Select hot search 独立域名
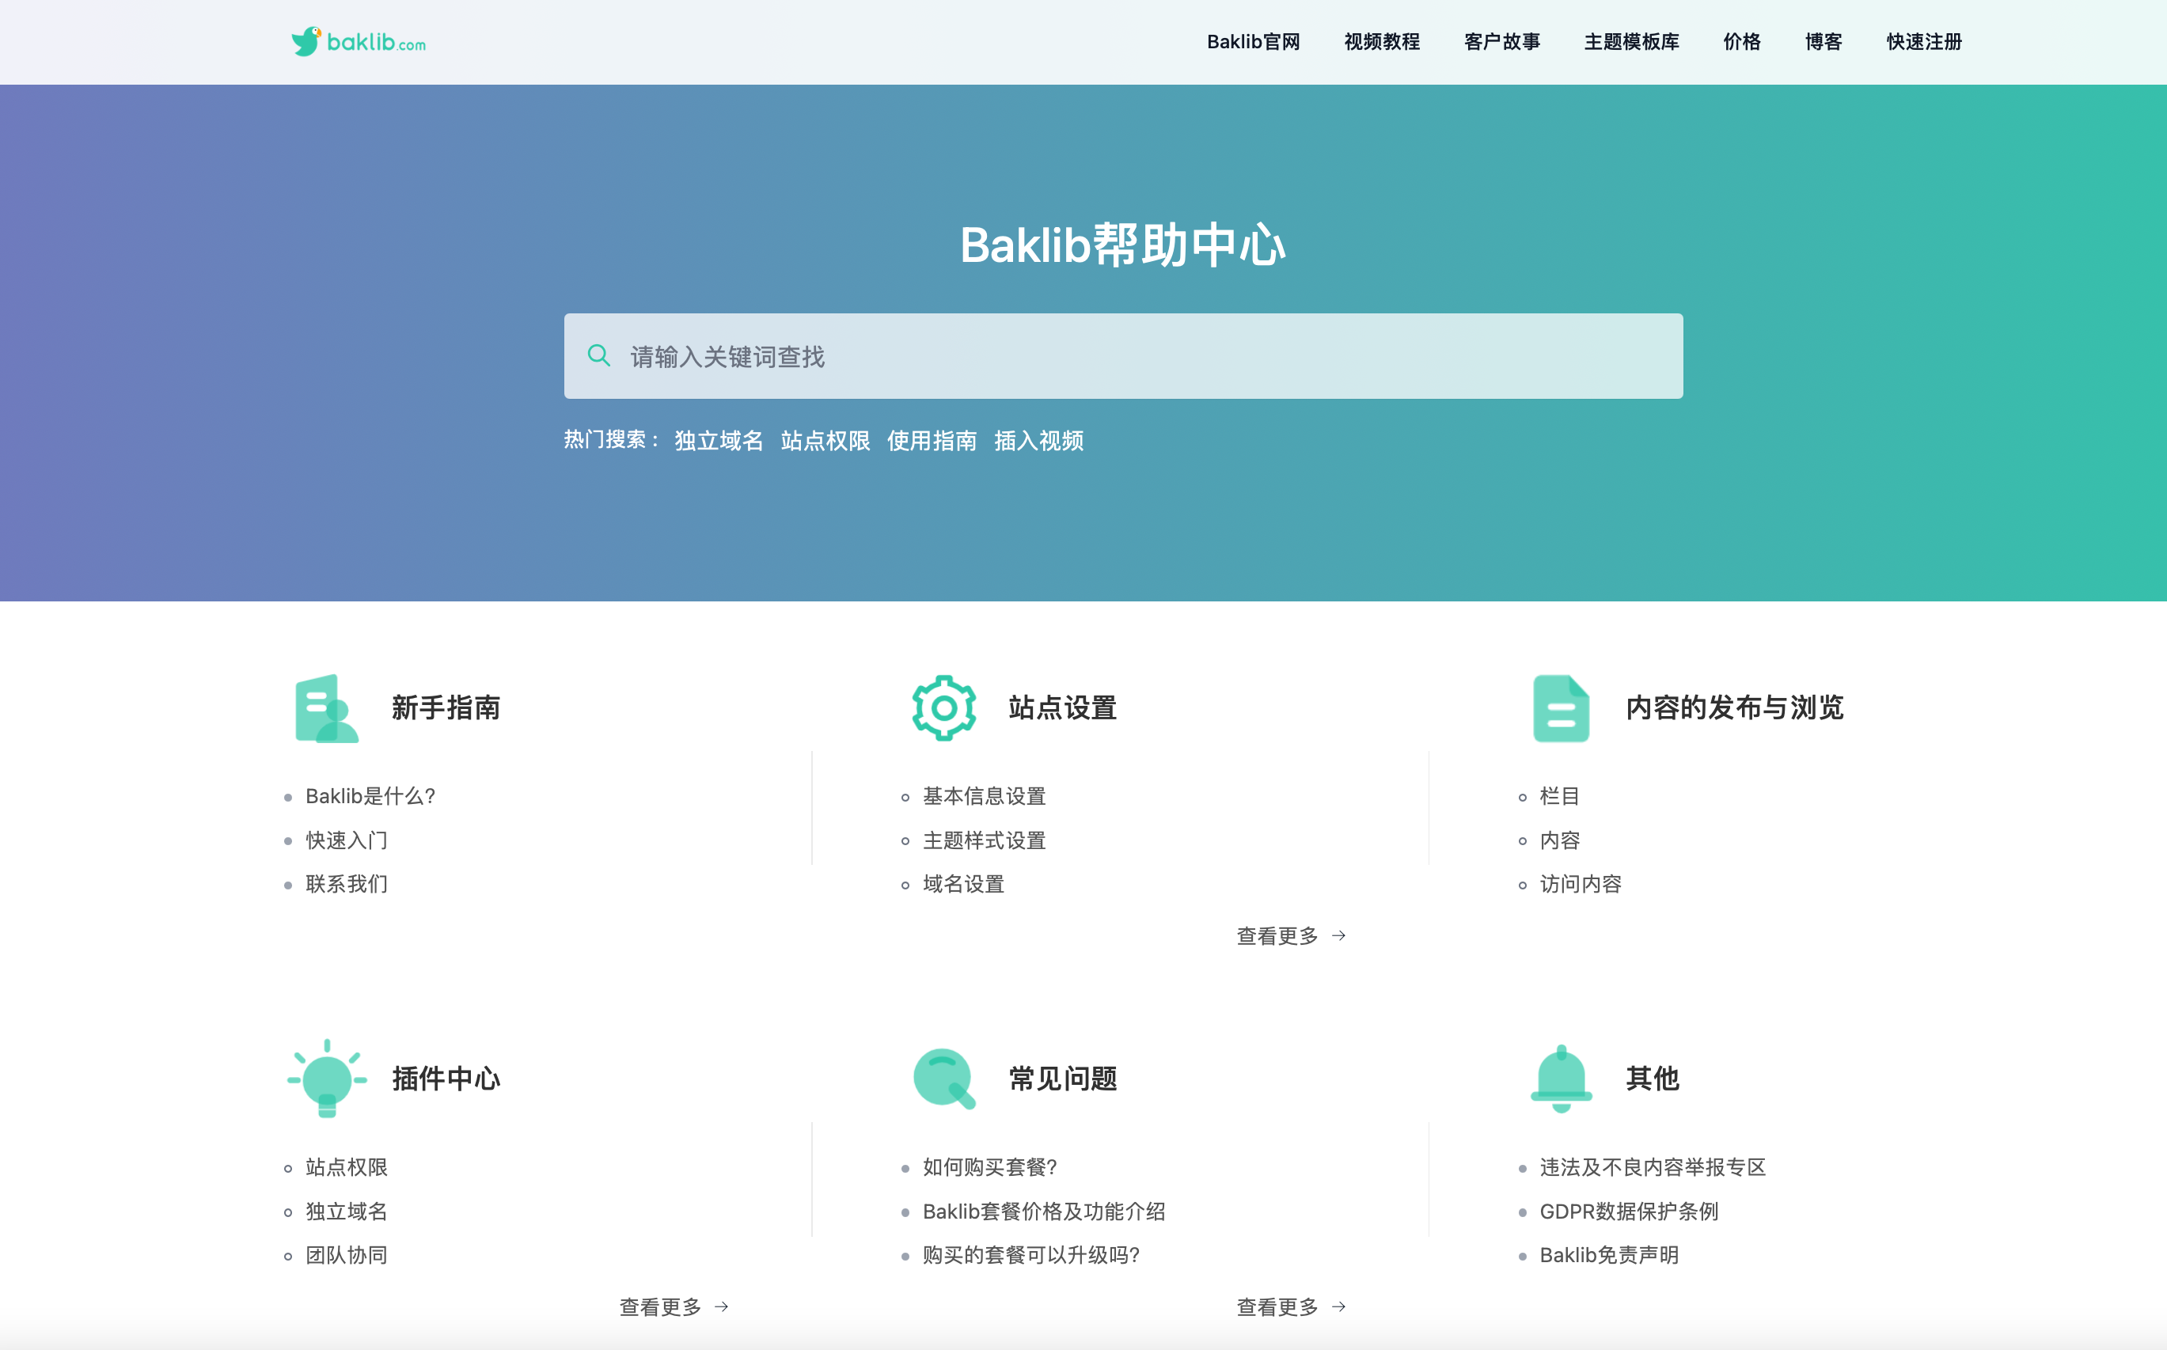Viewport: 2167px width, 1350px height. pos(719,440)
